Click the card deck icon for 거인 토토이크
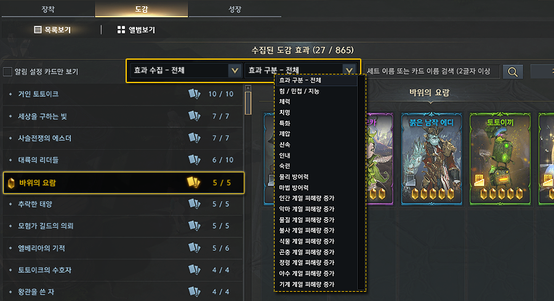 194,94
